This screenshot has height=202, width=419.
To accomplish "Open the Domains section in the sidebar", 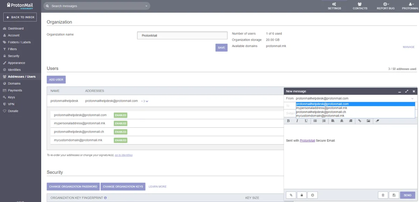I will [x=14, y=84].
